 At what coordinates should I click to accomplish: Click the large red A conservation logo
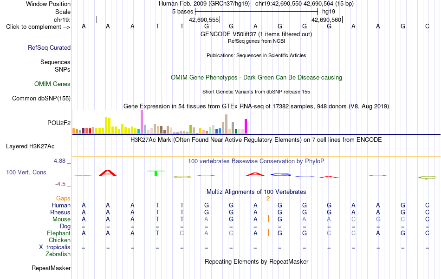pyautogui.click(x=107, y=173)
